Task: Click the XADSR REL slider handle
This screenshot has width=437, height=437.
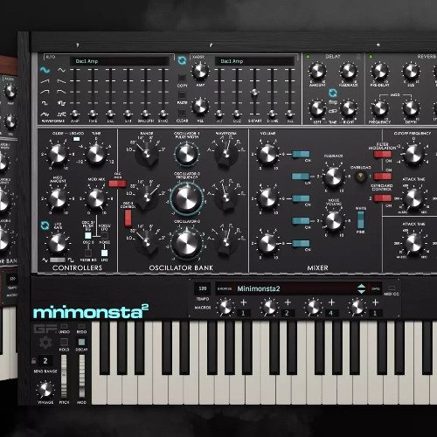Action: [290, 113]
